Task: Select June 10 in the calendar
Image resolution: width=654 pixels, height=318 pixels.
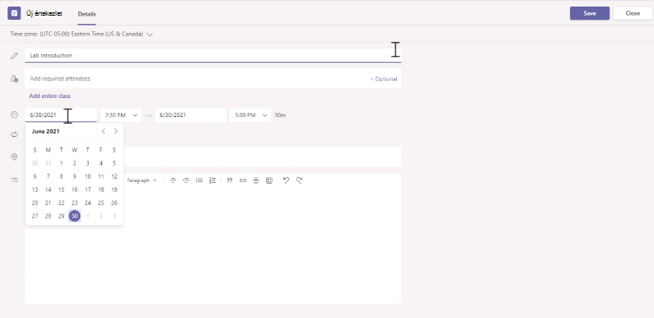Action: pyautogui.click(x=87, y=176)
